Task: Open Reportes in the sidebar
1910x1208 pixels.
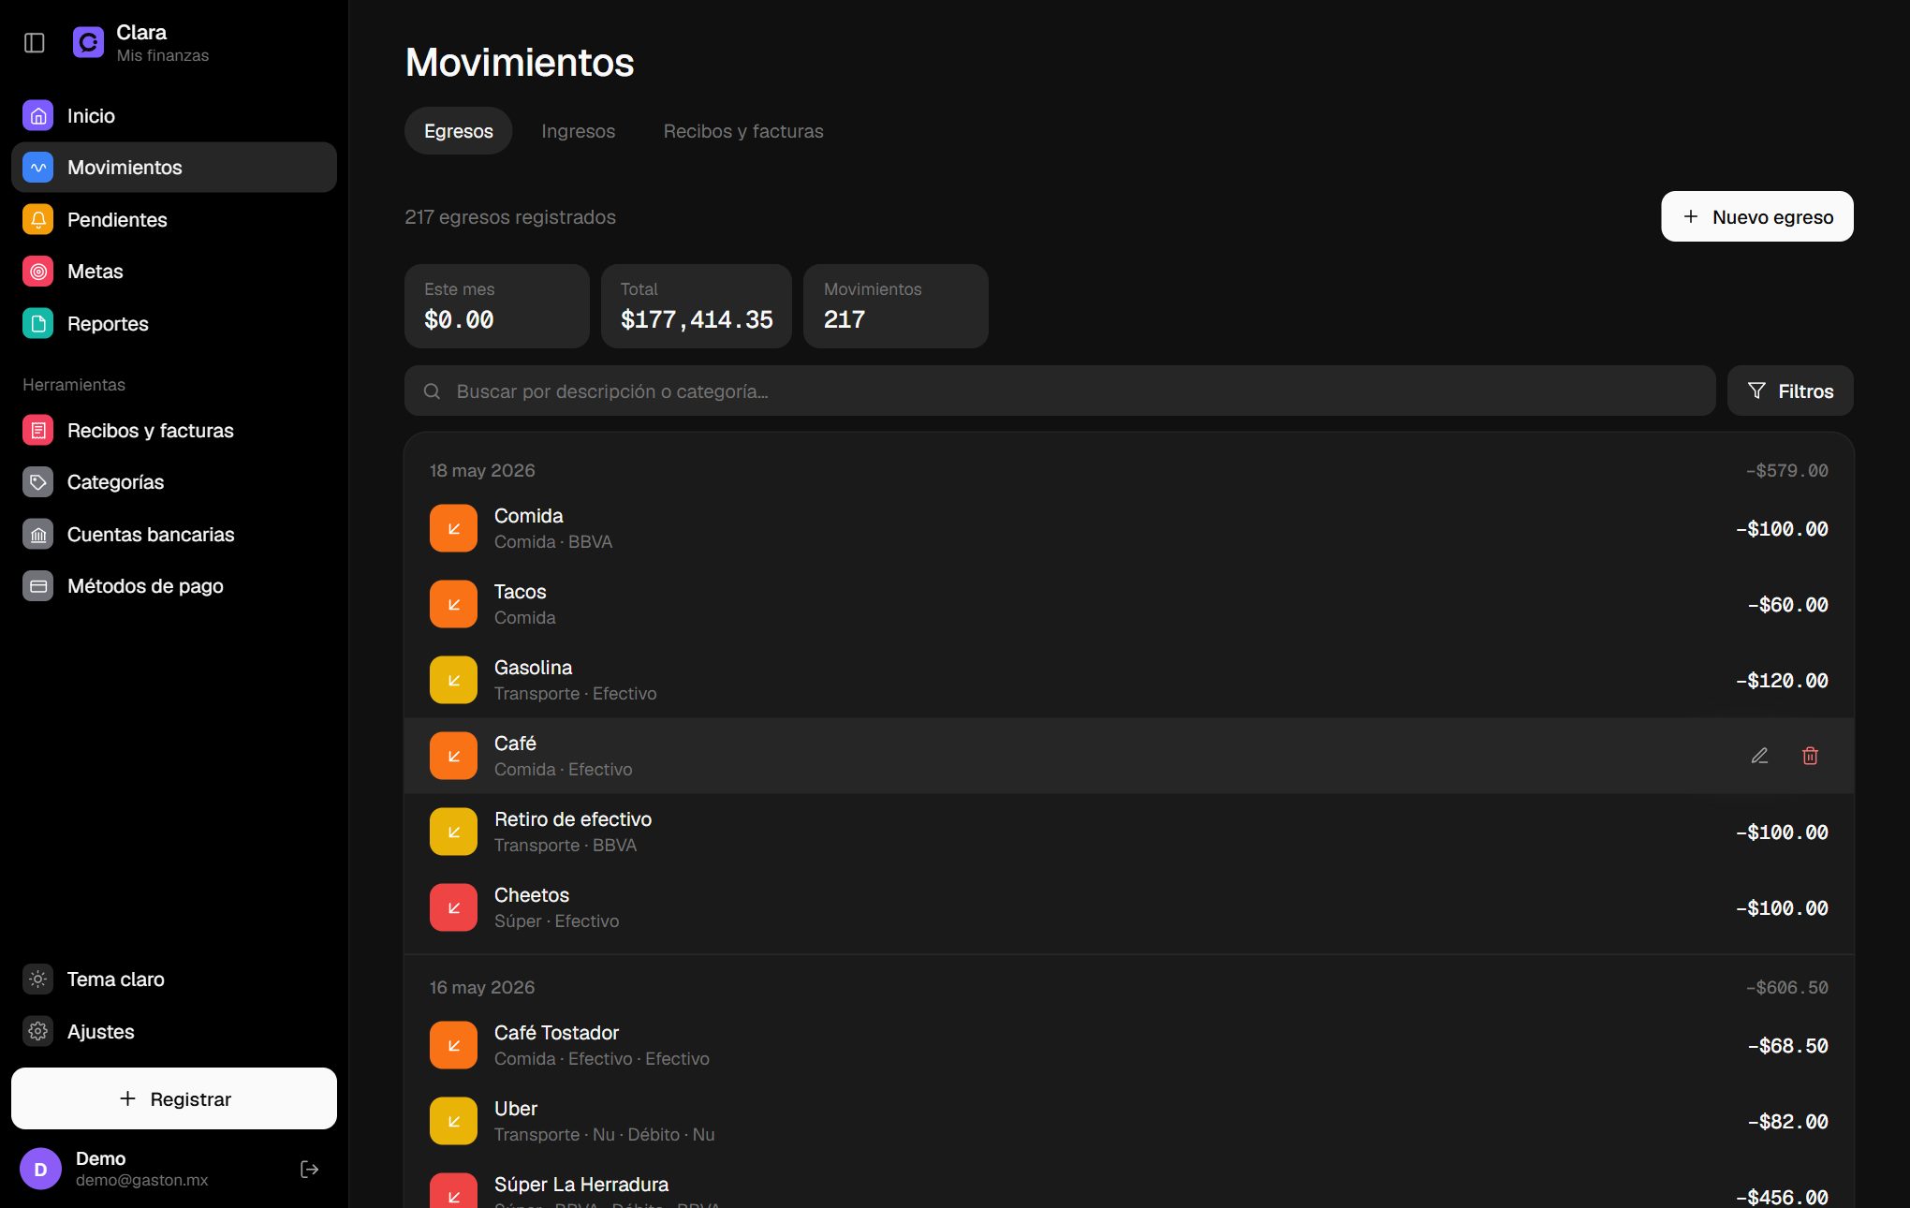Action: 174,324
